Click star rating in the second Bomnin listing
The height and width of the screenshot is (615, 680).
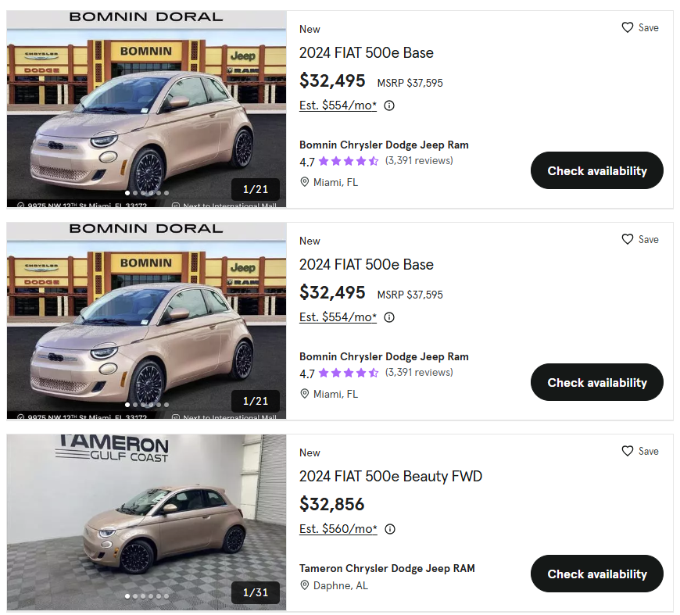349,373
